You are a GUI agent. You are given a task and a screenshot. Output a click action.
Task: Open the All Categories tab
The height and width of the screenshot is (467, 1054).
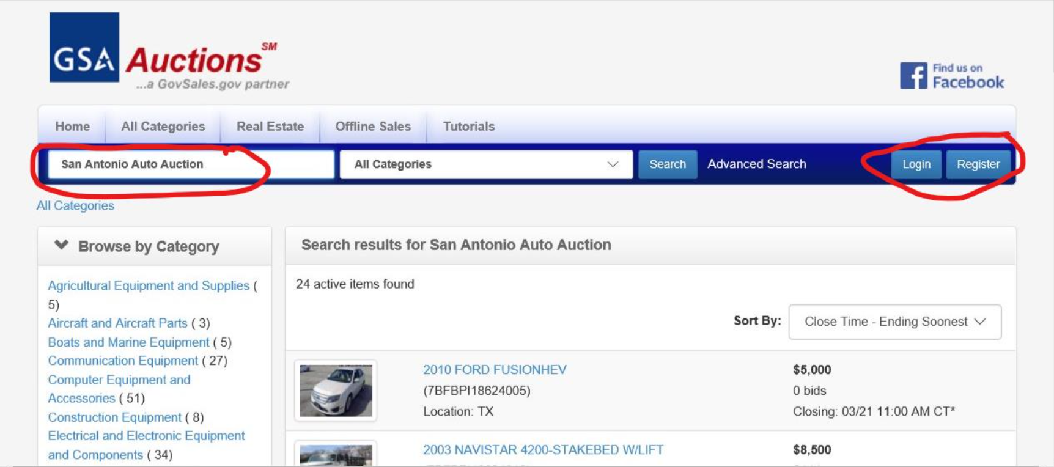click(x=163, y=127)
